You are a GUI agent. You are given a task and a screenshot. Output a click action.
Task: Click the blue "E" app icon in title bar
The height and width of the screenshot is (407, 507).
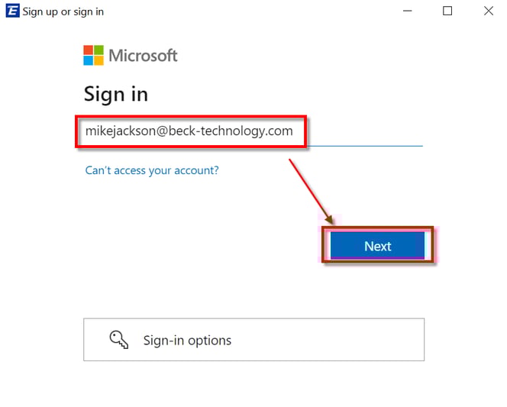(x=12, y=11)
